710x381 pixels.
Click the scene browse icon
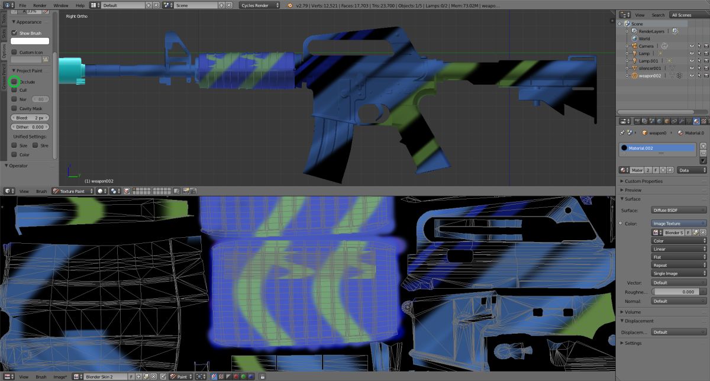[x=169, y=5]
